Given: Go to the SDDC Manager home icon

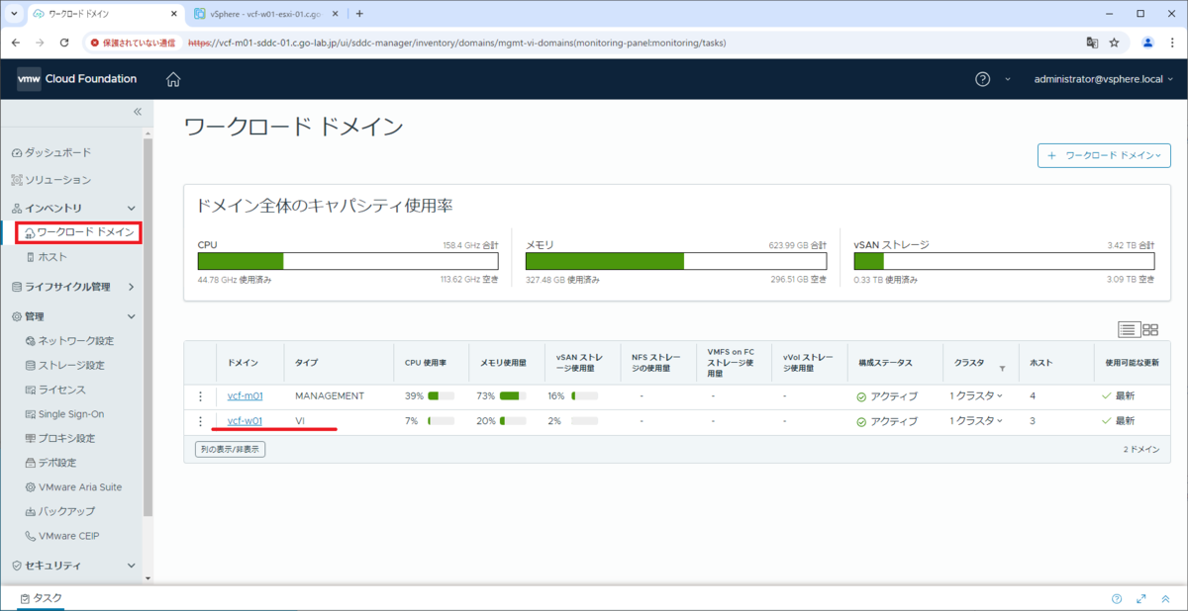Looking at the screenshot, I should [x=173, y=79].
